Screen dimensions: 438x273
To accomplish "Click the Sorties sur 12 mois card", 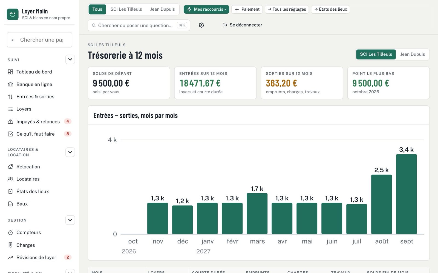I will (302, 83).
